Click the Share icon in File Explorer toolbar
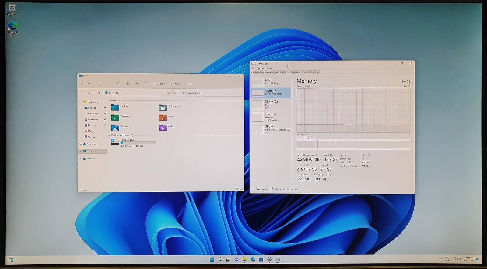Image resolution: width=487 pixels, height=269 pixels. [x=137, y=84]
